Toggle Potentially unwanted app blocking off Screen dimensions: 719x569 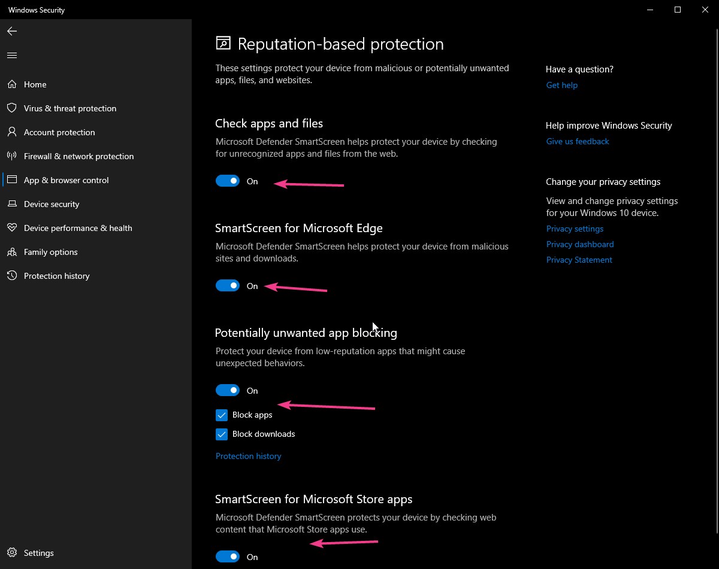coord(228,390)
